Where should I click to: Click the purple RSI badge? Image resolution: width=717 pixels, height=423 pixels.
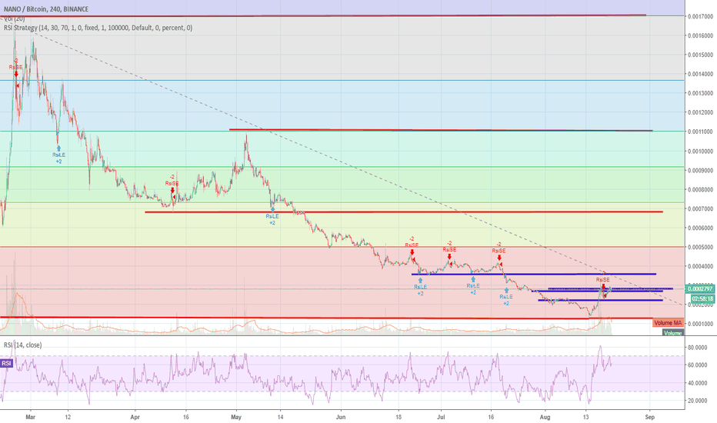tap(6, 364)
